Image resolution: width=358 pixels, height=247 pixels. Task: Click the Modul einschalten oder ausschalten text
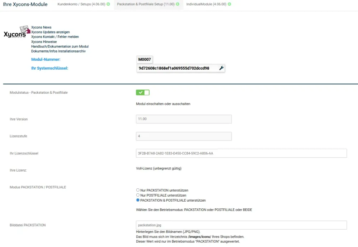163,104
